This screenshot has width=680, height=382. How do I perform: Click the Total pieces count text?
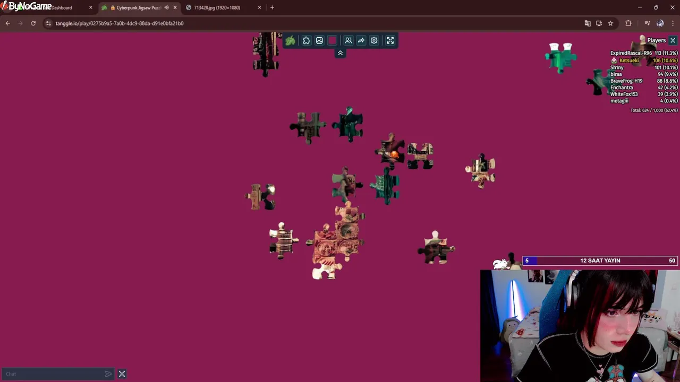point(654,110)
